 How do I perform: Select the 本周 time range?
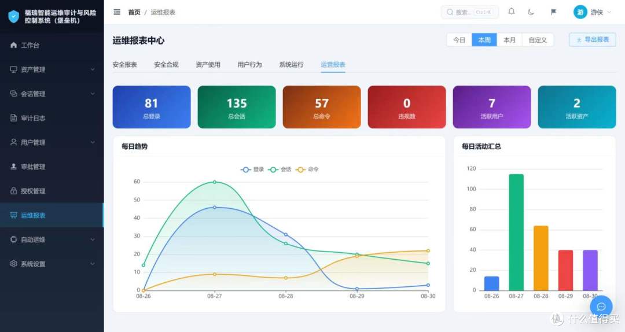(x=484, y=40)
